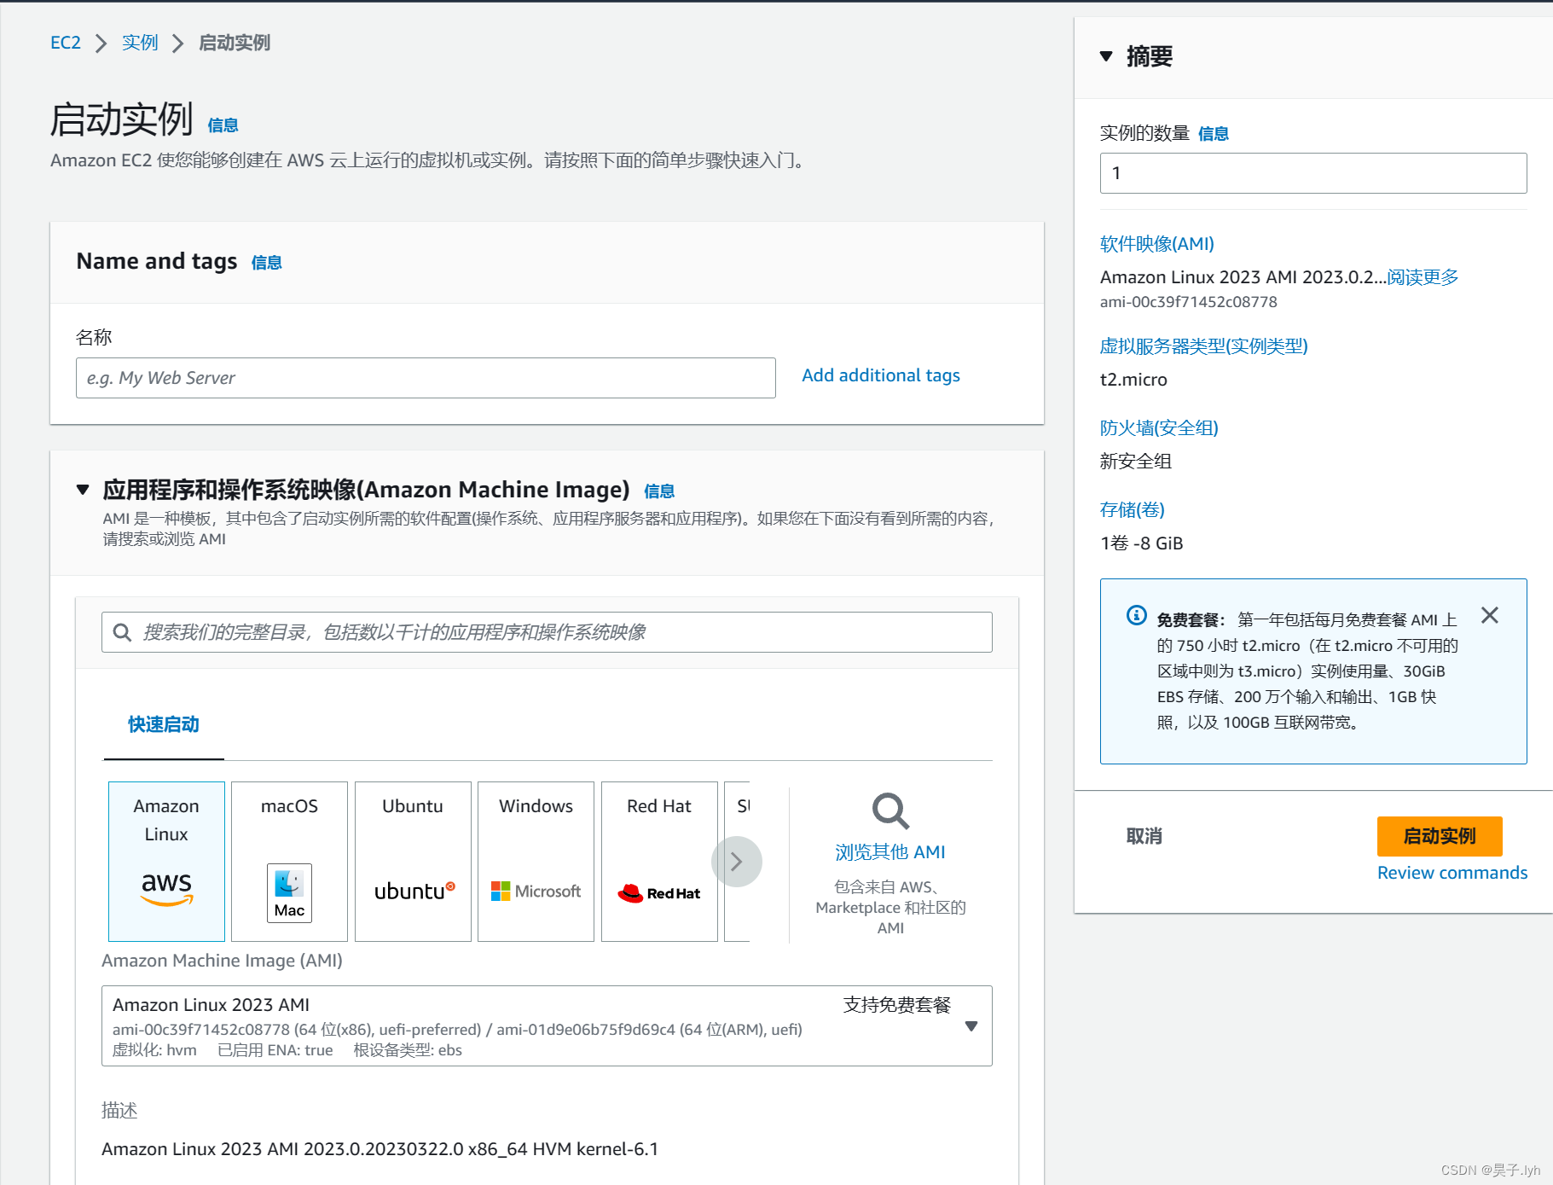Open 浏览其他 AMI via the magnifier icon

[x=889, y=811]
